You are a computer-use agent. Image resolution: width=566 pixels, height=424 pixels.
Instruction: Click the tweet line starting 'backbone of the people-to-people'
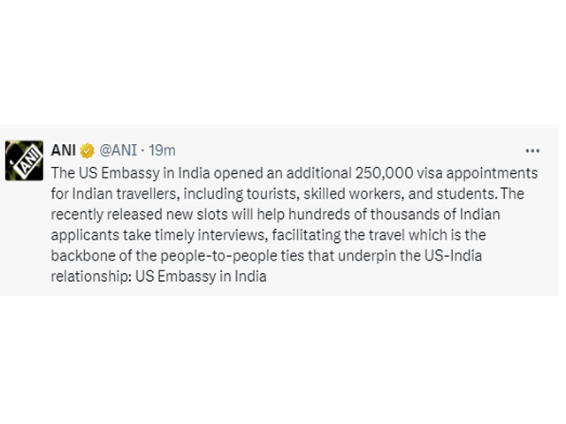[x=266, y=256]
